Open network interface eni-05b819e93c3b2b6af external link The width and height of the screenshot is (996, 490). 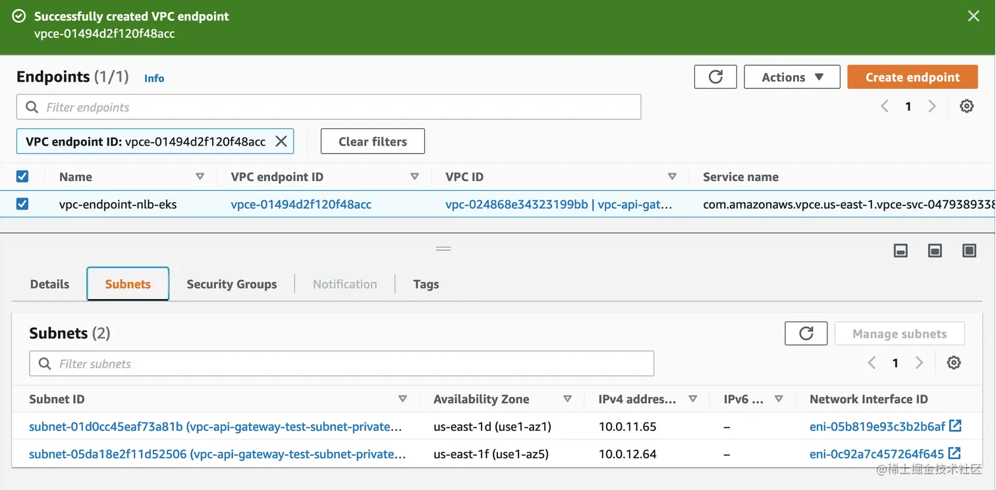954,426
